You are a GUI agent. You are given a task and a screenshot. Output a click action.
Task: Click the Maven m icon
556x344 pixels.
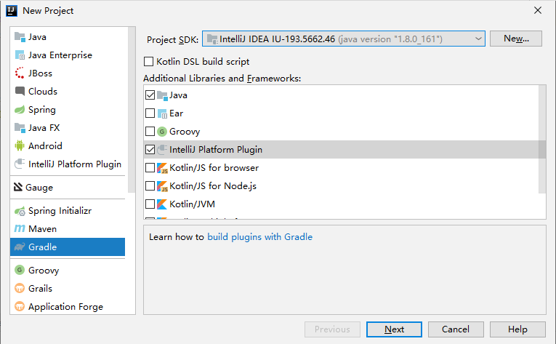(x=20, y=228)
